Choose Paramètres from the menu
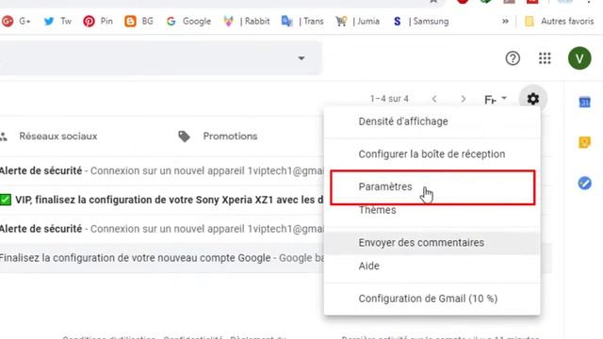603x339 pixels. pyautogui.click(x=432, y=187)
